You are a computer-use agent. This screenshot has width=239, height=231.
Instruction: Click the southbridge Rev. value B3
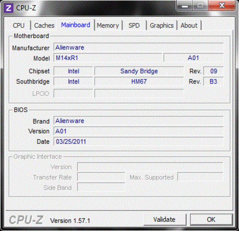pos(213,81)
